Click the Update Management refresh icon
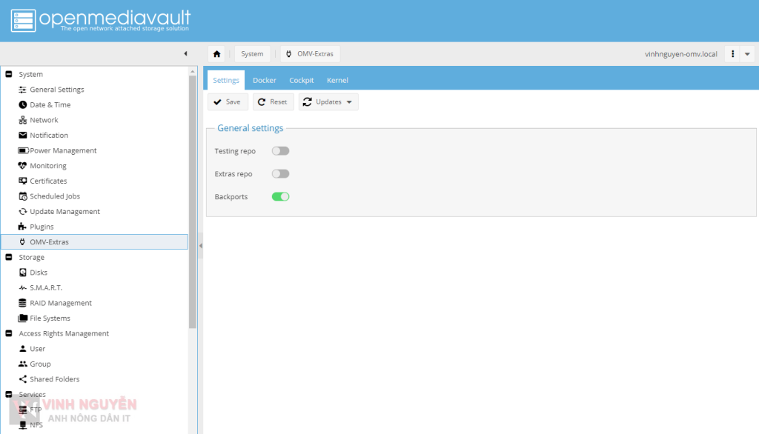The width and height of the screenshot is (759, 434). click(22, 211)
